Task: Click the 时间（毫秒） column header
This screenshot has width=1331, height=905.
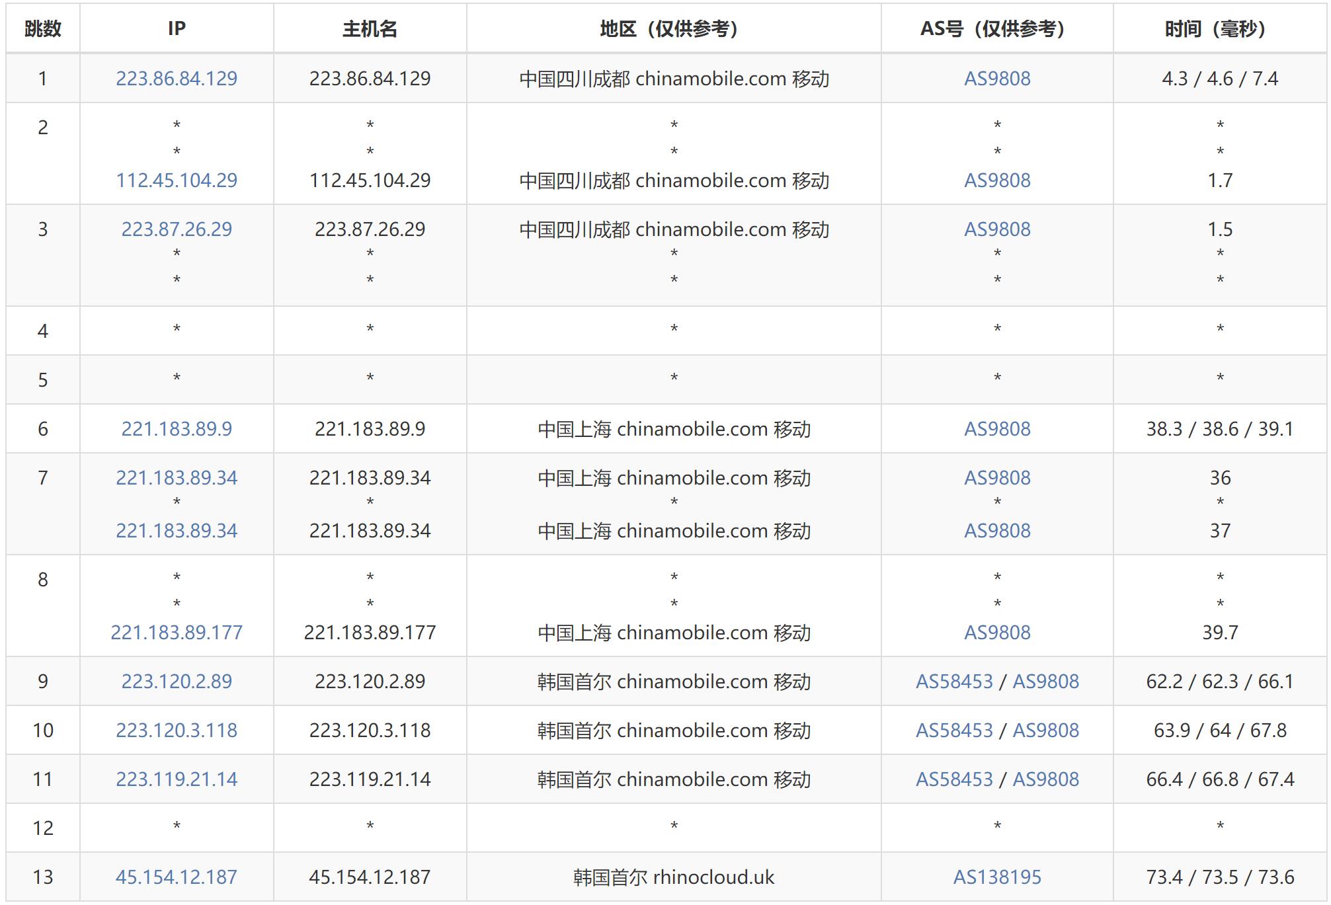Action: pos(1220,28)
